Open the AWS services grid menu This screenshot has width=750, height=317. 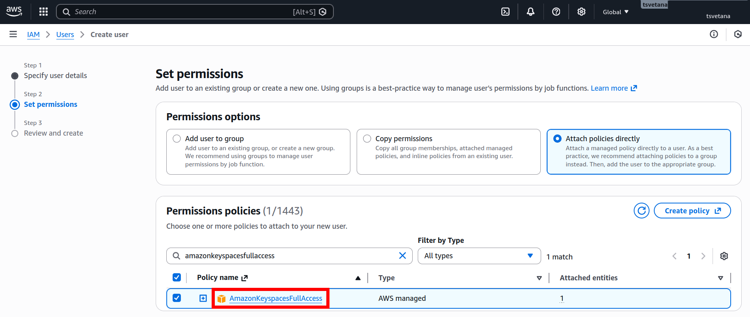click(x=43, y=12)
